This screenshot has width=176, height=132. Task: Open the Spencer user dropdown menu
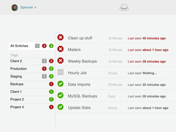(28, 7)
